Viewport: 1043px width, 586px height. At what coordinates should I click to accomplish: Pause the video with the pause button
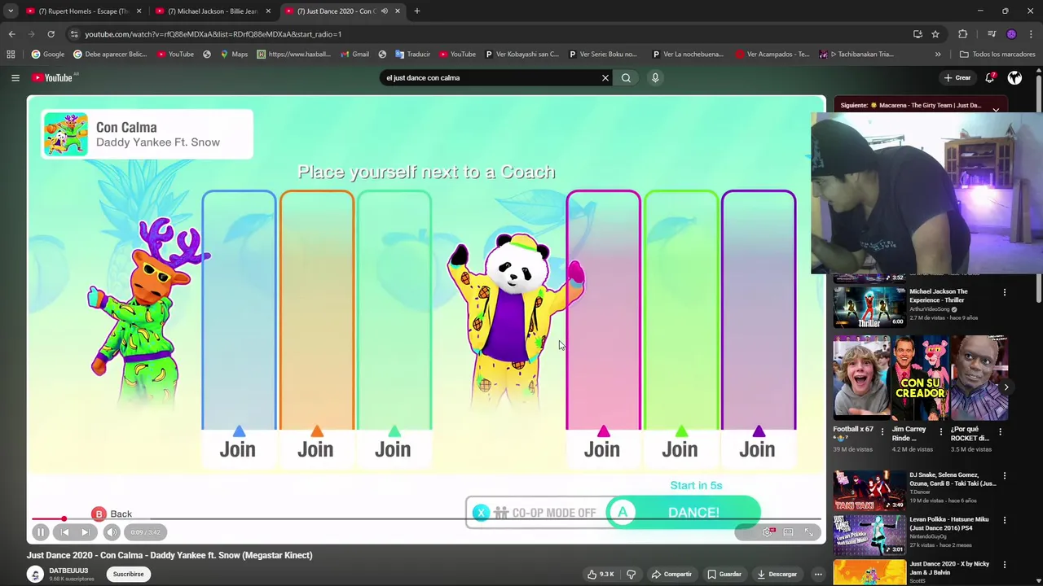point(40,532)
